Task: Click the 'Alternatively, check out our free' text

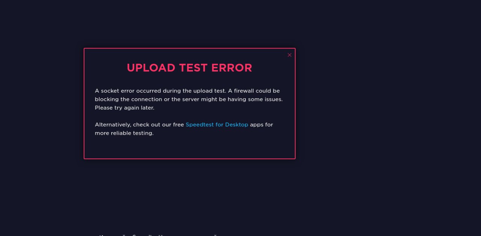Action: (139, 125)
